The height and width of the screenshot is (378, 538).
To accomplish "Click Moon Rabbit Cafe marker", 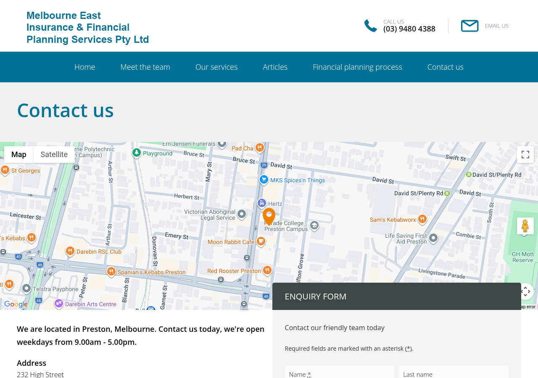I will (x=261, y=241).
